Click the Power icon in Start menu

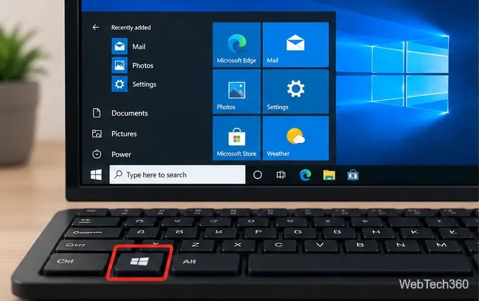[x=96, y=154]
